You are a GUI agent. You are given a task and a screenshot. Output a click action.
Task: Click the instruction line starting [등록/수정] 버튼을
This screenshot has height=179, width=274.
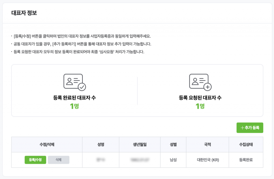(82, 36)
